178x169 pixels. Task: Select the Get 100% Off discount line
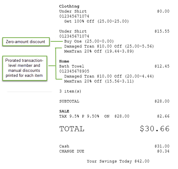click(97, 21)
